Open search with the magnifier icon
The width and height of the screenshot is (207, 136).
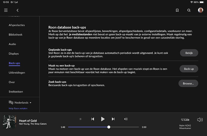(189, 10)
